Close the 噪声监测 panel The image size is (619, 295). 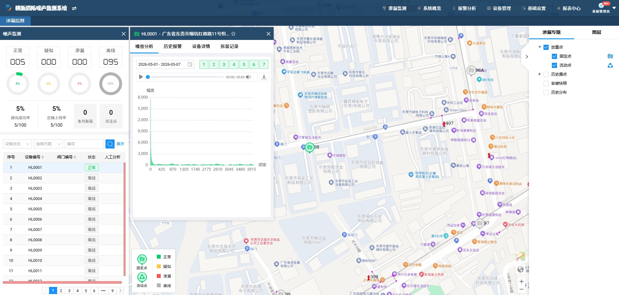point(123,34)
